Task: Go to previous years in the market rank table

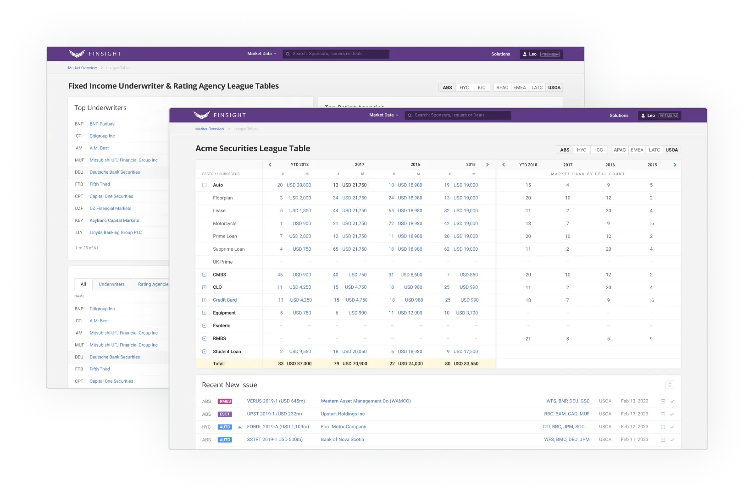Action: tap(504, 165)
